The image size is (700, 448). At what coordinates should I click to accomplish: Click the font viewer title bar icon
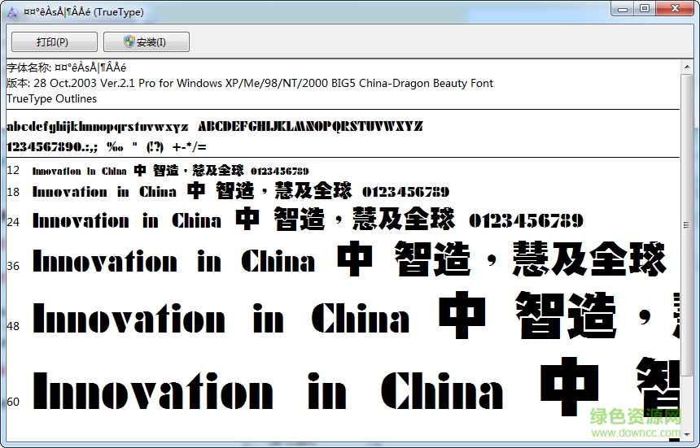tap(12, 12)
